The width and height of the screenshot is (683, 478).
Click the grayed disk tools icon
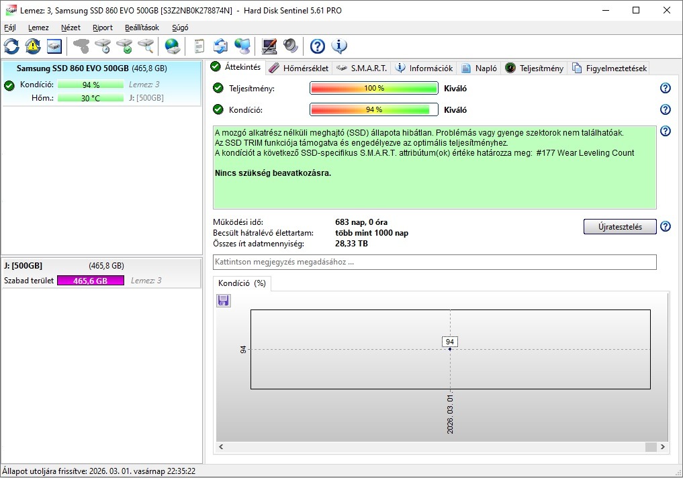point(81,46)
